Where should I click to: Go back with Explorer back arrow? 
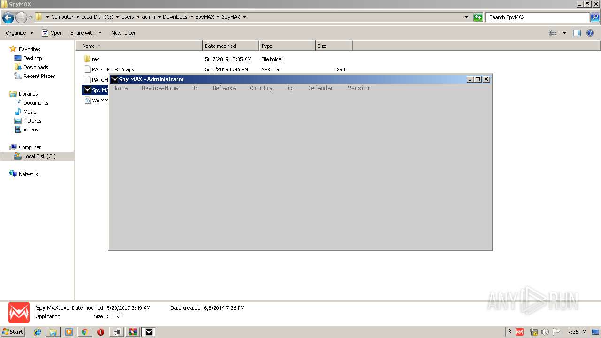[x=8, y=18]
